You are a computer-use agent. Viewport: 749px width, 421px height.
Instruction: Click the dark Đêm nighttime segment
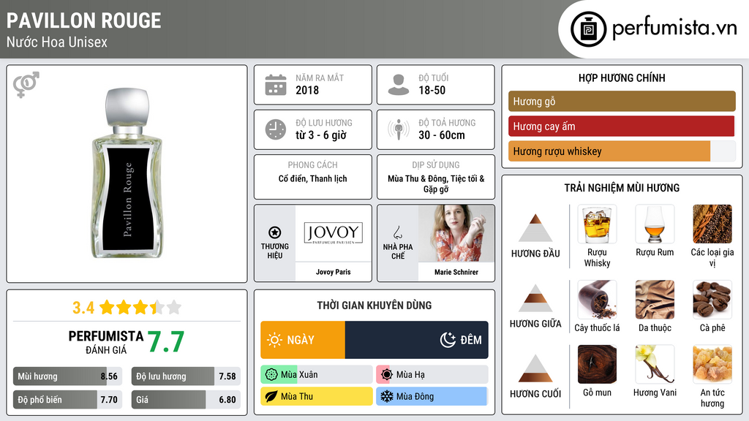416,340
